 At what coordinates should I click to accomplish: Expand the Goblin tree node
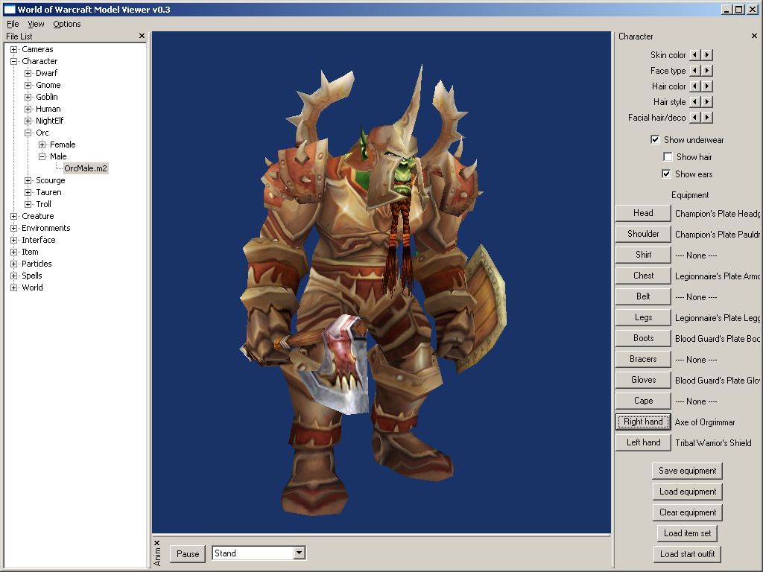pos(28,97)
